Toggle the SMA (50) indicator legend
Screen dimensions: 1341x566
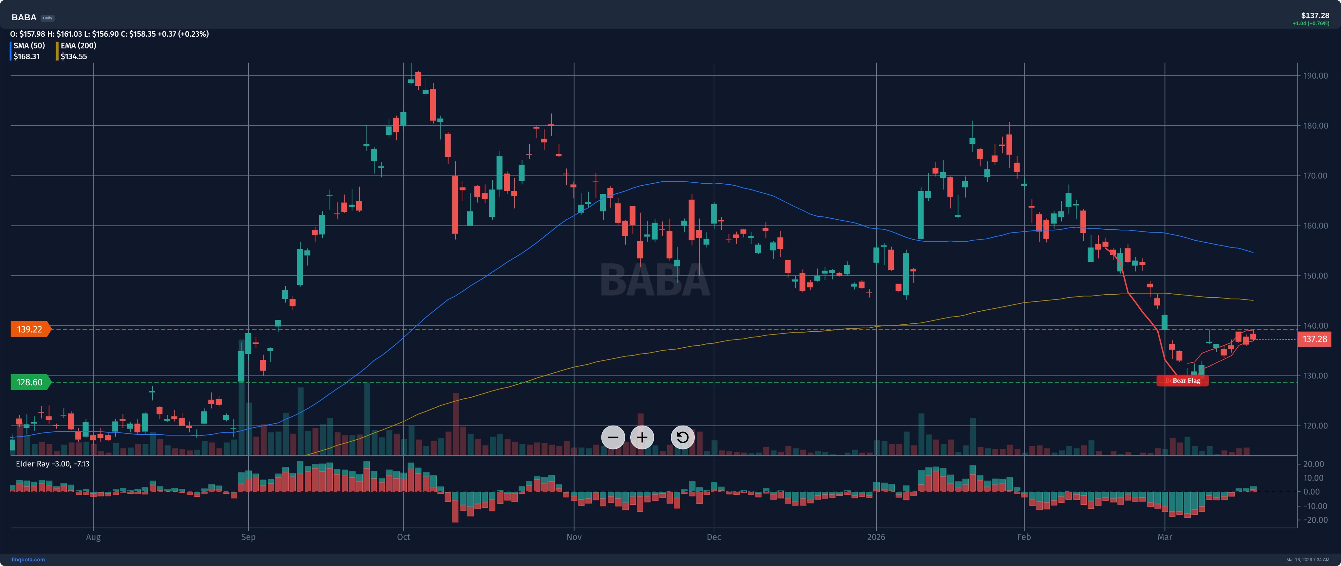click(29, 45)
